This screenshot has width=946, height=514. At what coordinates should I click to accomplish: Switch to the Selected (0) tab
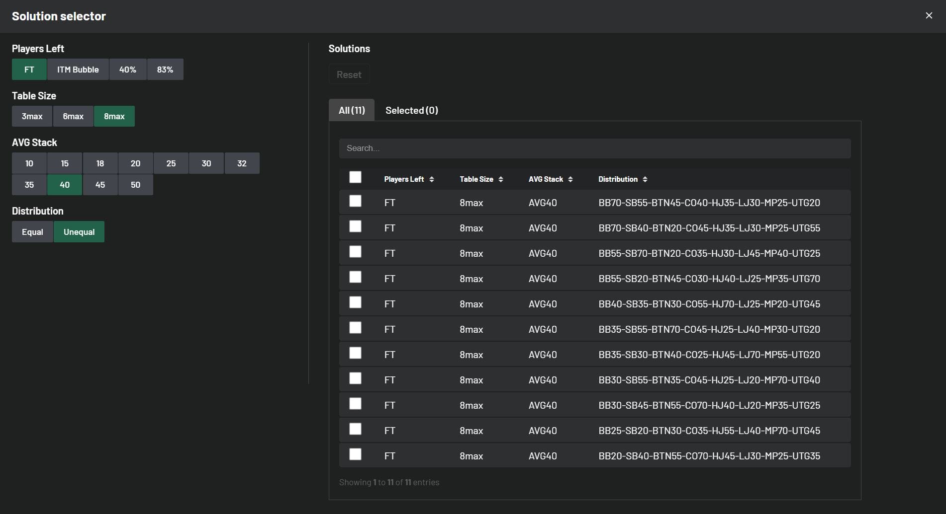(411, 110)
